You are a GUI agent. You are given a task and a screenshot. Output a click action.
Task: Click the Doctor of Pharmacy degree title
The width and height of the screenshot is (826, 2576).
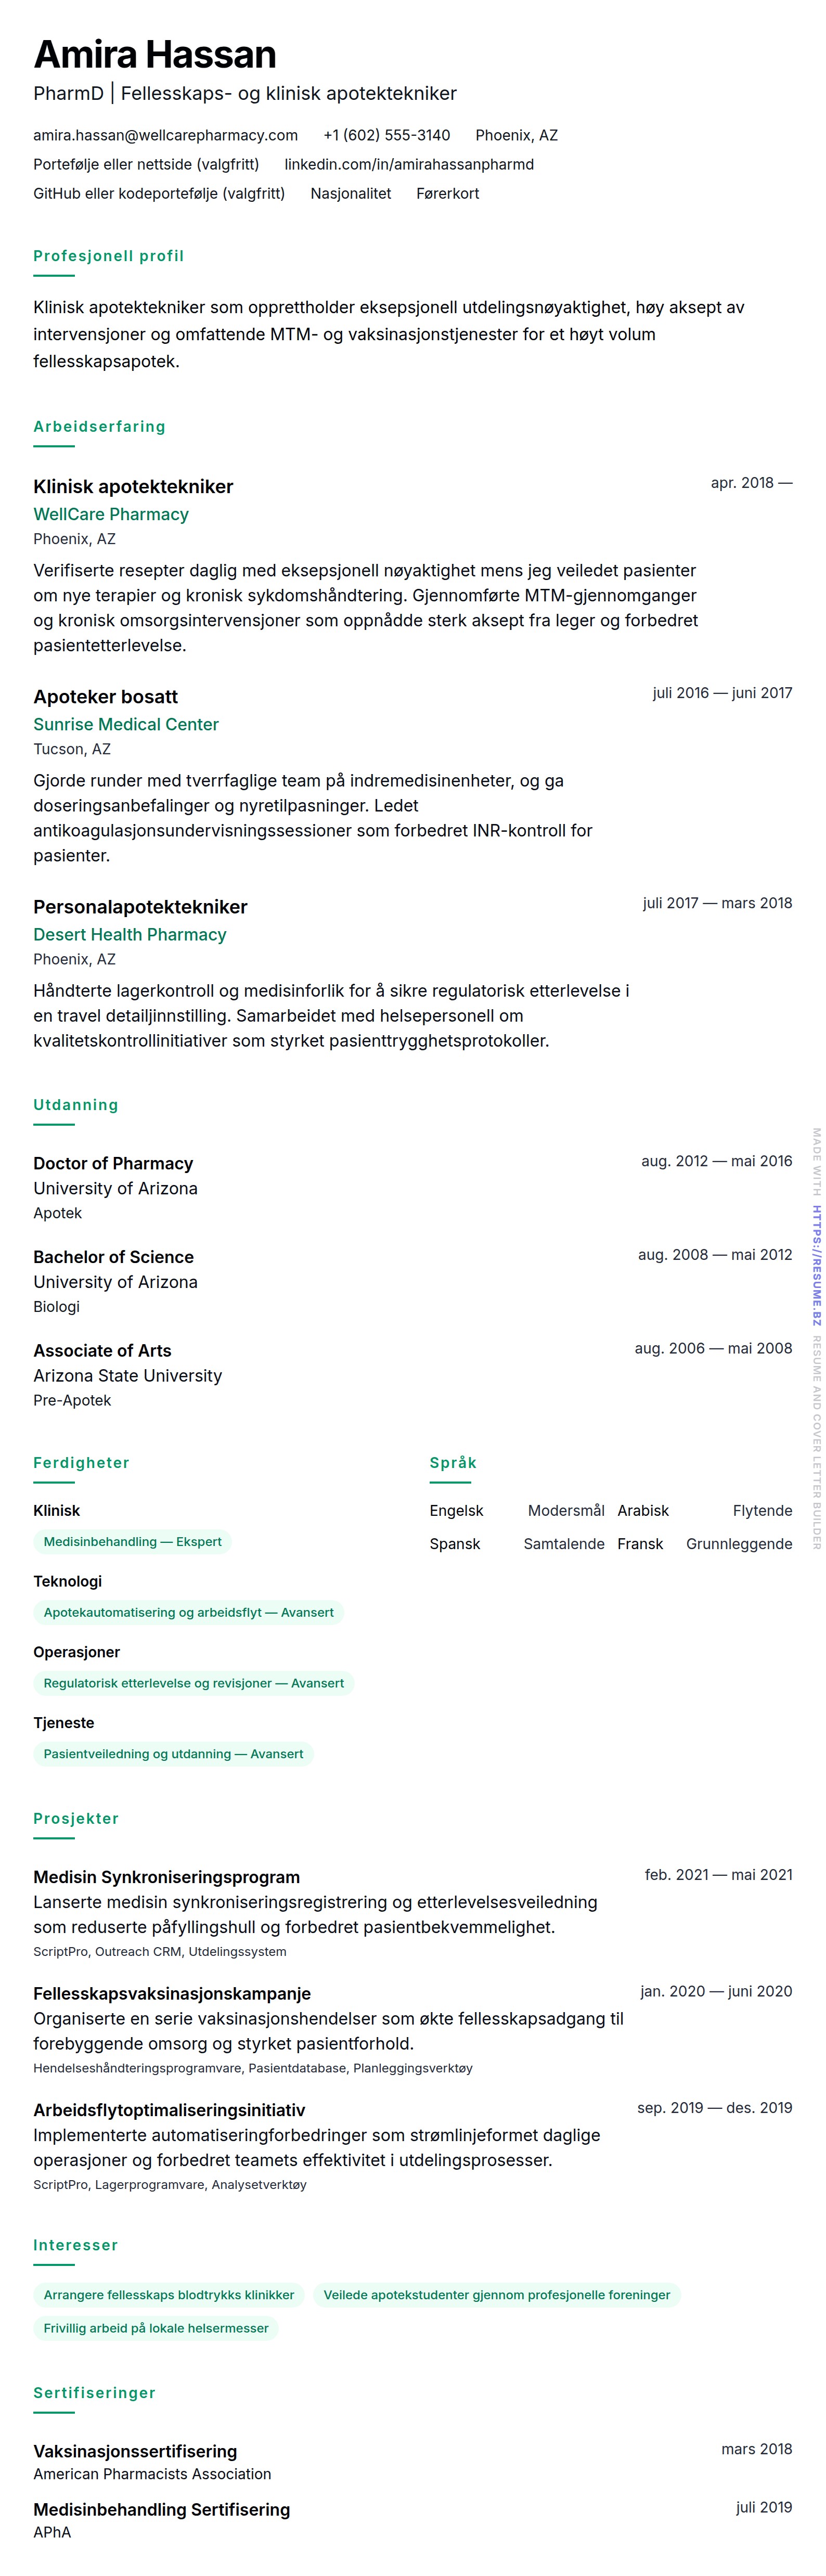tap(113, 1163)
